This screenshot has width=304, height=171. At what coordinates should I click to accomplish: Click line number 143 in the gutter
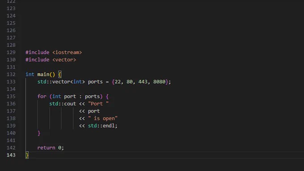tap(11, 155)
